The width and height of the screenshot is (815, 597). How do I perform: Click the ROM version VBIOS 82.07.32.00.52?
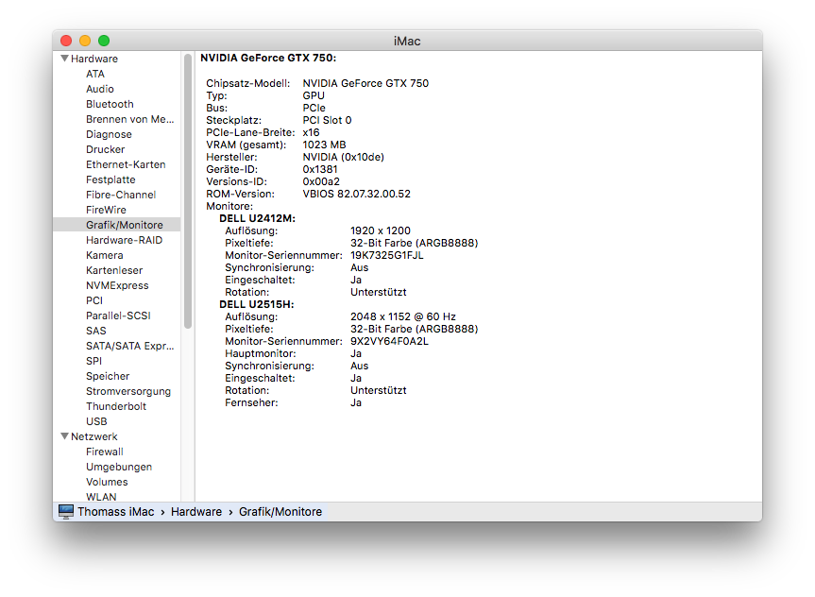pyautogui.click(x=357, y=194)
